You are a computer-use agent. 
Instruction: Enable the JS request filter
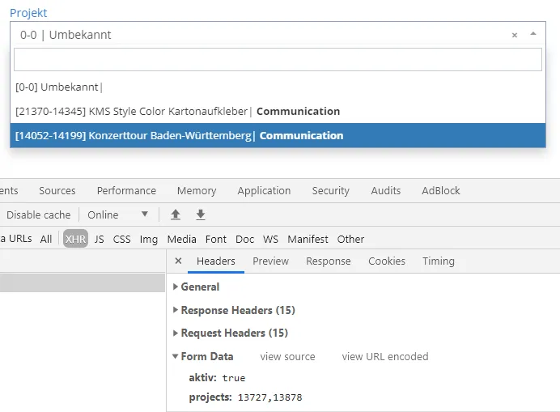(100, 239)
